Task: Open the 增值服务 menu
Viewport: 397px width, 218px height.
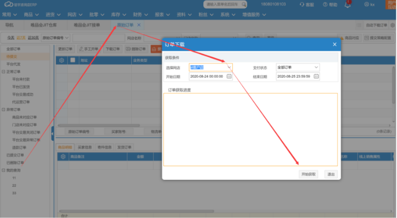Action: tap(254, 15)
